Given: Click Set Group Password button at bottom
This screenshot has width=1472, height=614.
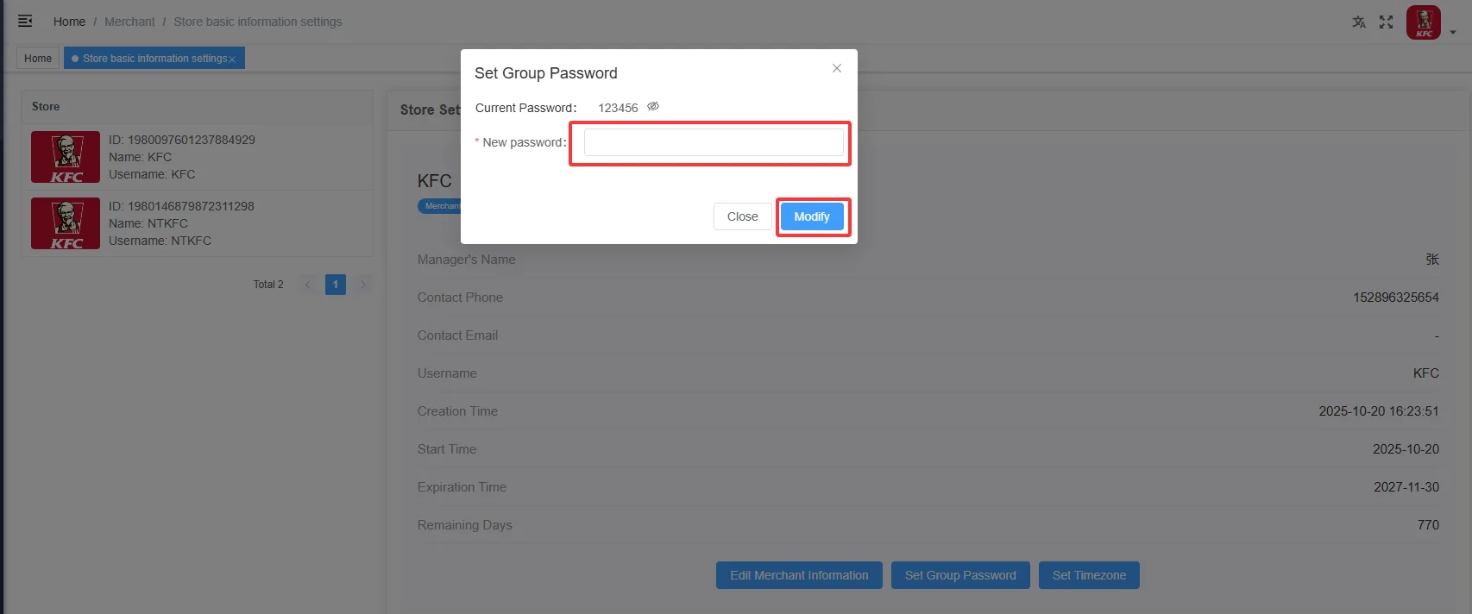Looking at the screenshot, I should pyautogui.click(x=960, y=575).
